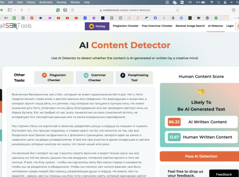Open the Google bookmark favicon
The width and height of the screenshot is (239, 177).
[164, 18]
